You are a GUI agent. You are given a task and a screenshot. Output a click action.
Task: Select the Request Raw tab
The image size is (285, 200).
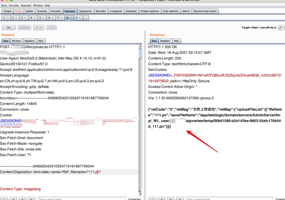click(6, 41)
